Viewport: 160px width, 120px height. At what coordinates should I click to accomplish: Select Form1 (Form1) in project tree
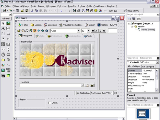[x=148, y=29]
